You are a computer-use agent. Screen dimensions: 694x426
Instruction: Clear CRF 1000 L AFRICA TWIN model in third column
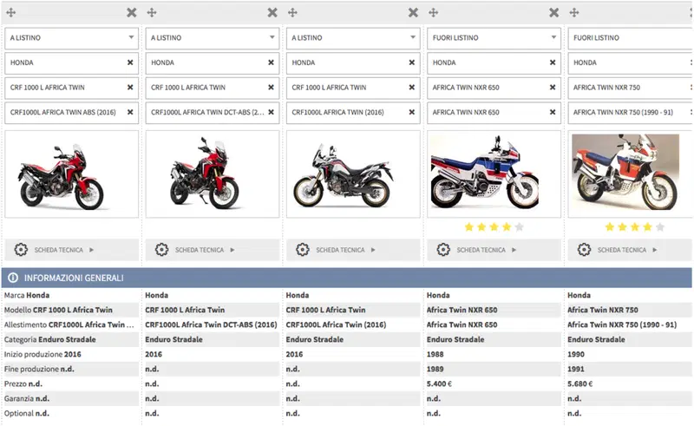[x=411, y=88]
